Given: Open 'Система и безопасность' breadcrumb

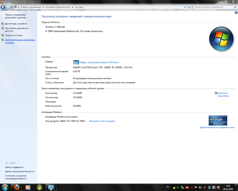Looking at the screenshot, I should tap(58, 7).
